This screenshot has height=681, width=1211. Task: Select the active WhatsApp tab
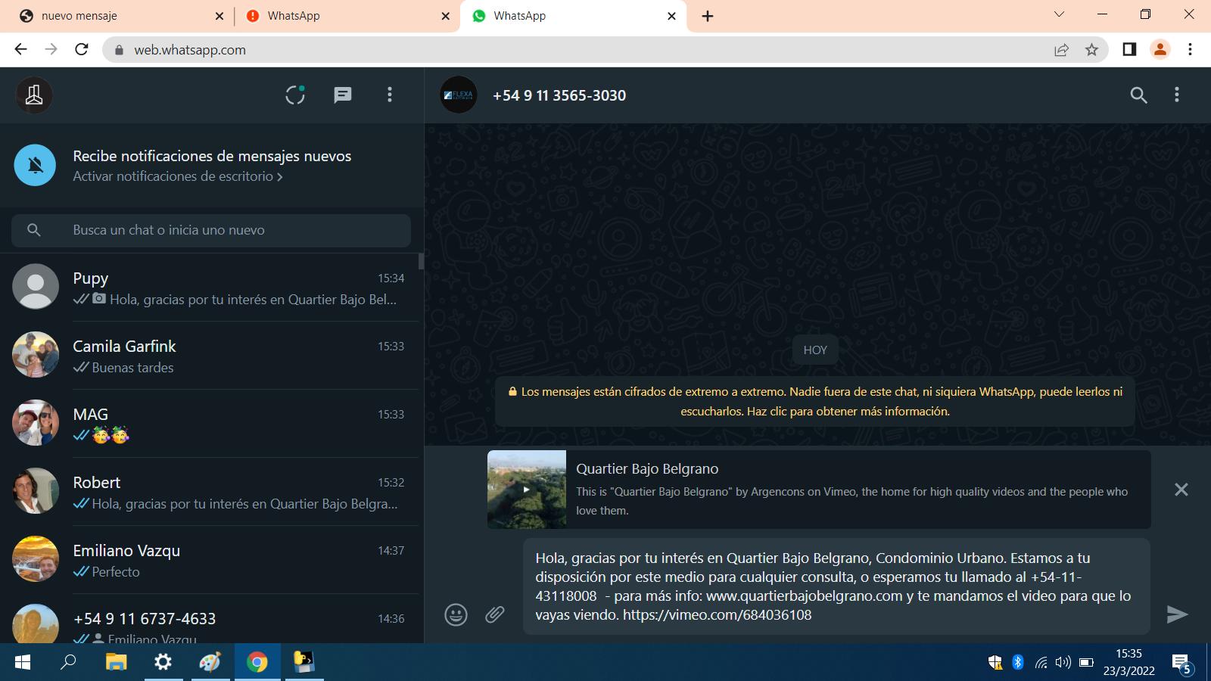[x=573, y=16]
